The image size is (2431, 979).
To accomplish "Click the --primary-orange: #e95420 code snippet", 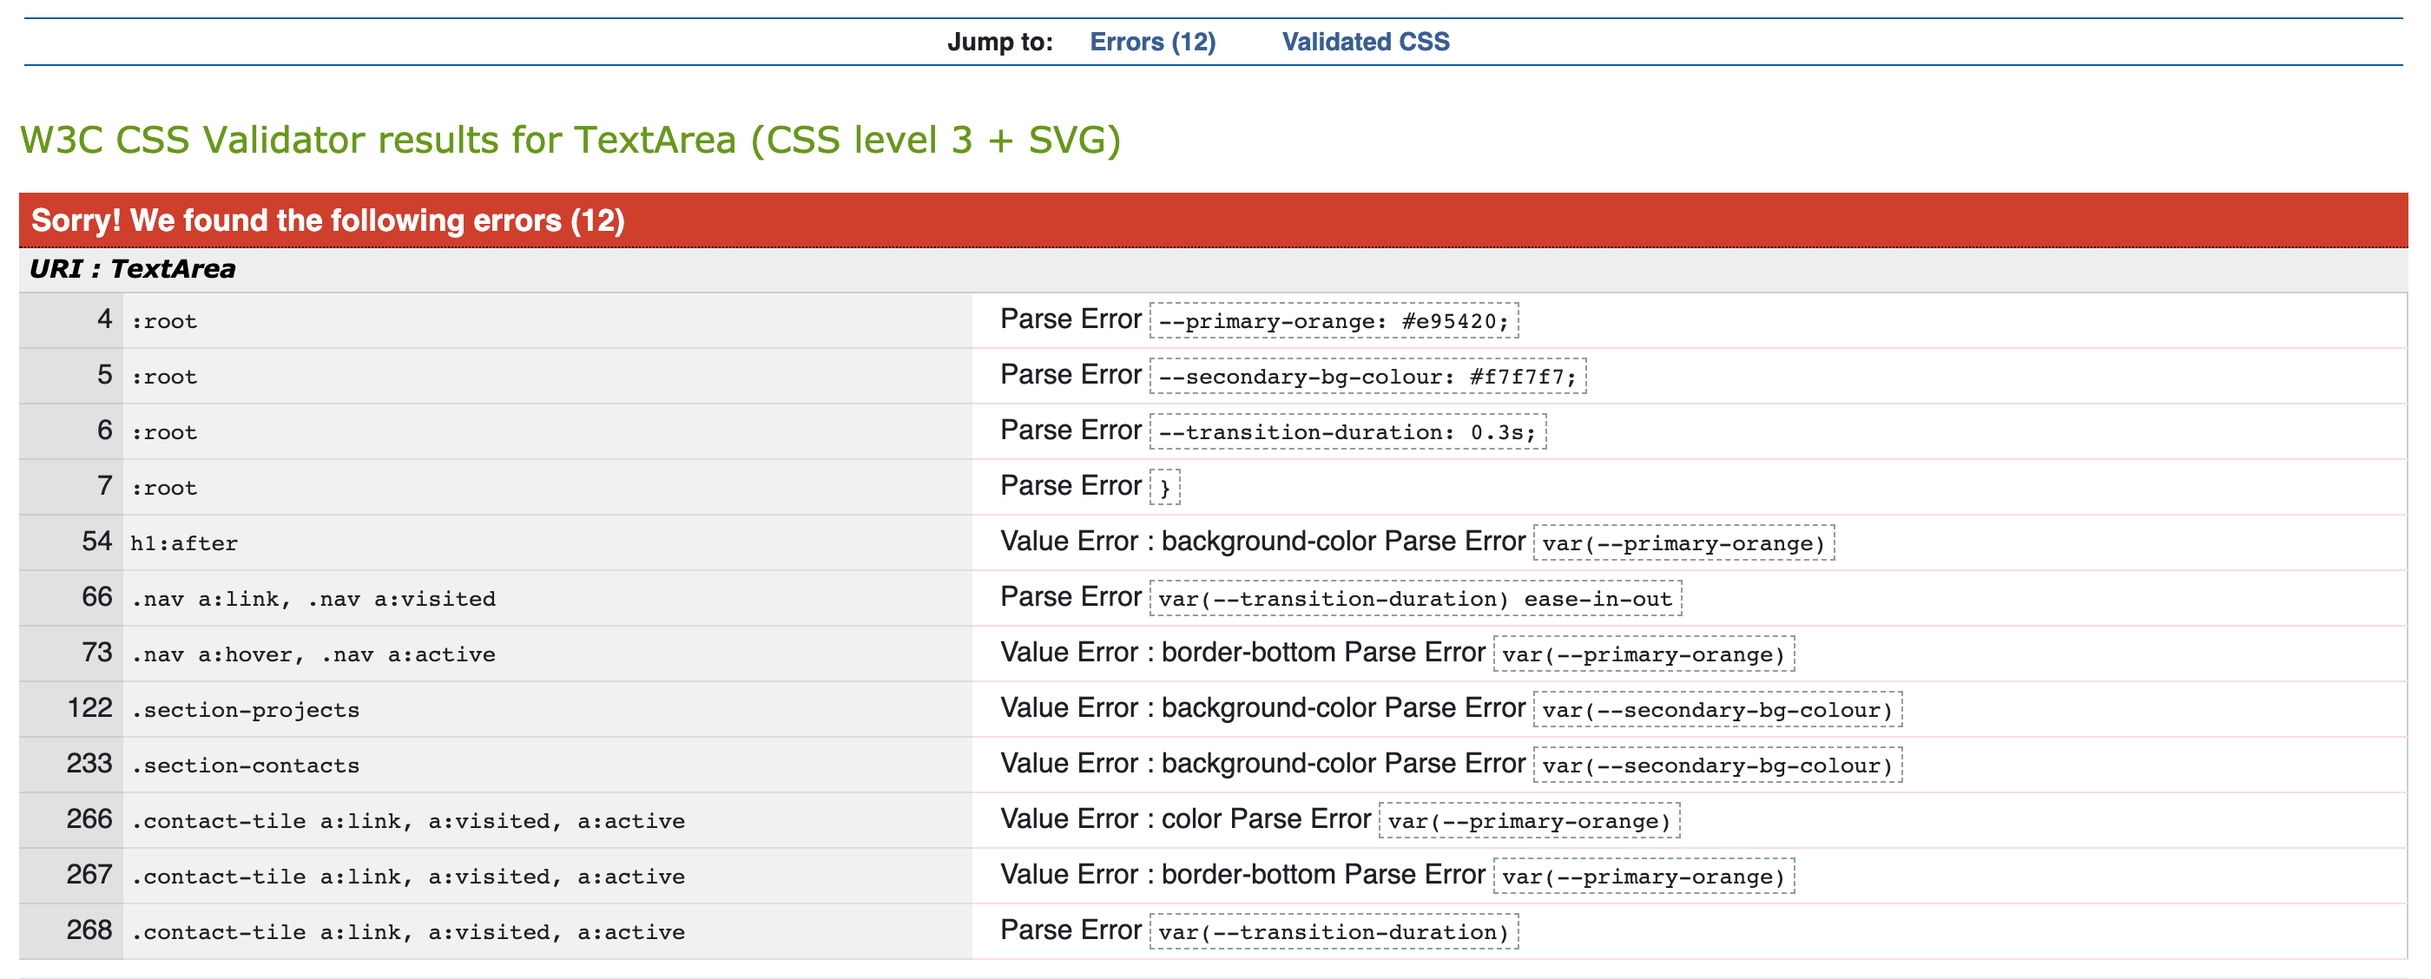I will point(1332,320).
